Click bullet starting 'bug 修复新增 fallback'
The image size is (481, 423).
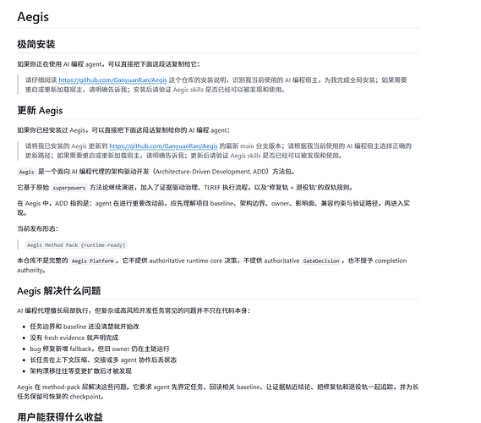pos(100,349)
